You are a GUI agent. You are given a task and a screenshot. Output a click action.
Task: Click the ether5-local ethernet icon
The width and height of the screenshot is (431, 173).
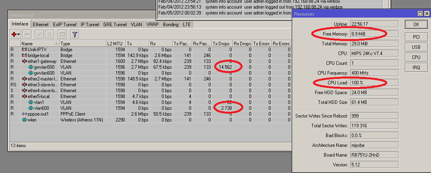pyautogui.click(x=24, y=96)
